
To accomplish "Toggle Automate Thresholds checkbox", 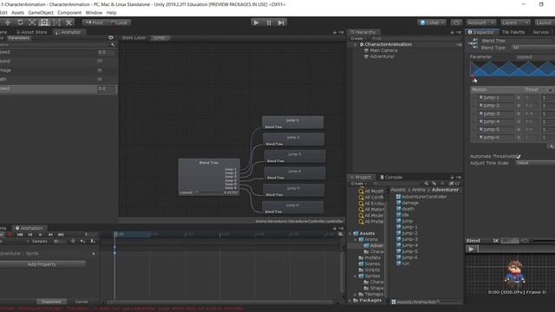I will point(519,156).
